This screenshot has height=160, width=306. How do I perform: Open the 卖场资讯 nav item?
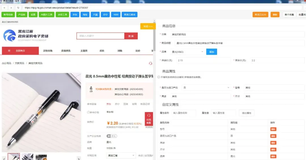click(x=66, y=51)
